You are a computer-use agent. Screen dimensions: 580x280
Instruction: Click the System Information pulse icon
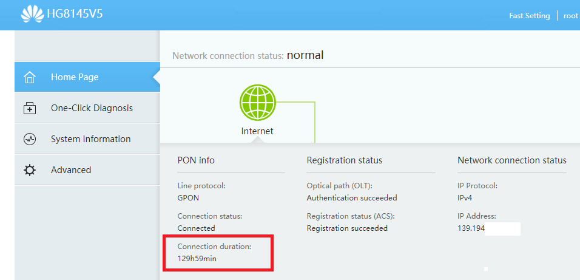coord(29,140)
